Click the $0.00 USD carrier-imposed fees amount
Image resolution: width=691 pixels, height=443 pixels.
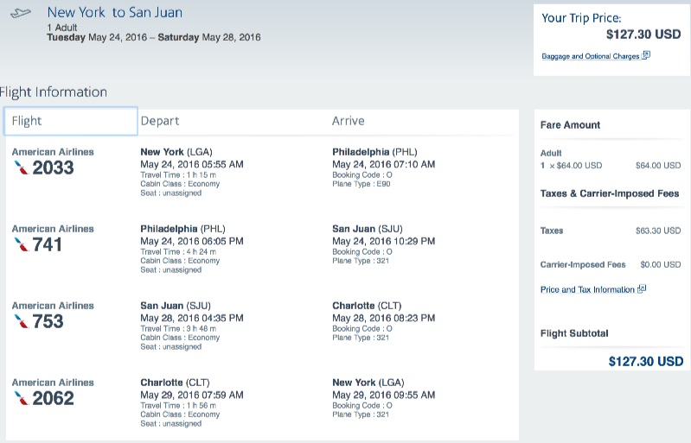point(661,265)
